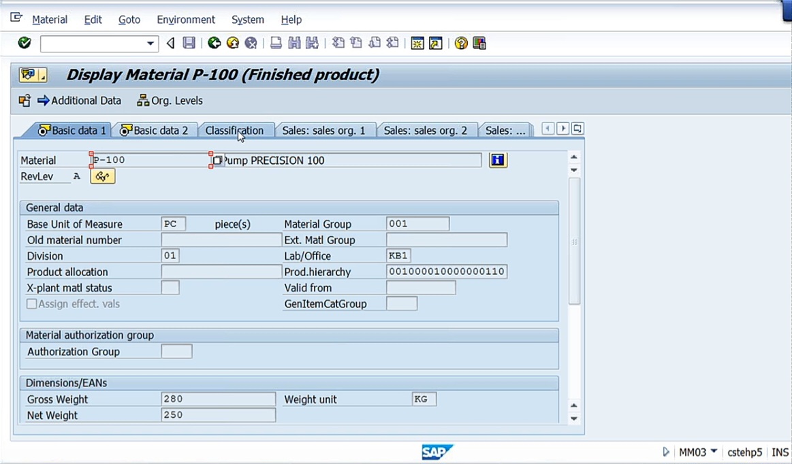Open the Goto menu
The image size is (792, 464).
(x=129, y=20)
